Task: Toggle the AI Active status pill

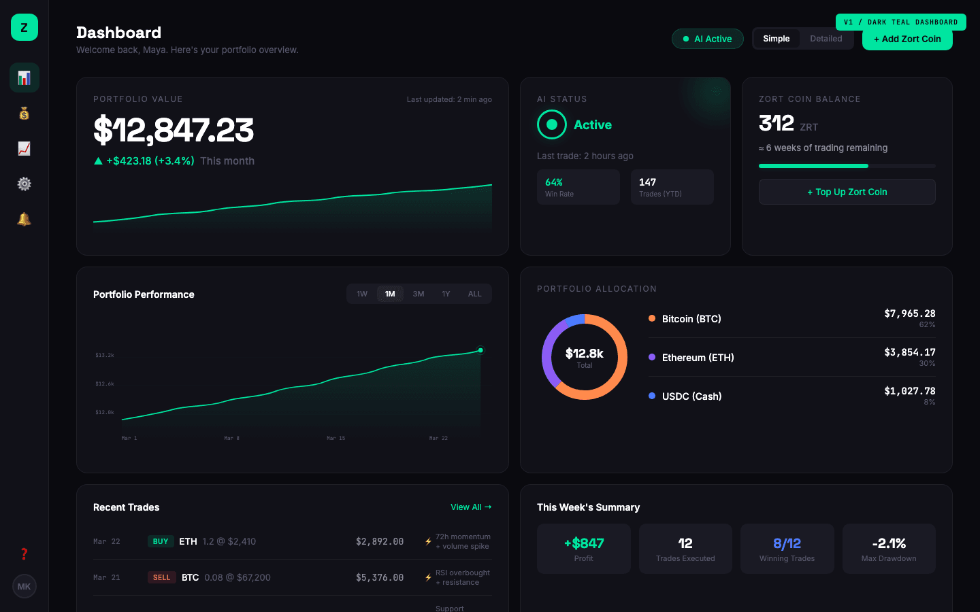Action: 707,39
